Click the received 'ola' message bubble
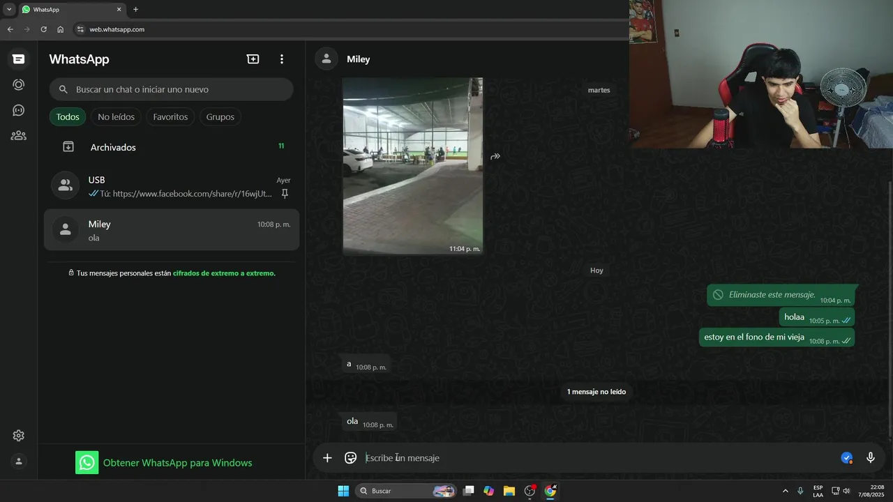The height and width of the screenshot is (502, 893). point(370,422)
